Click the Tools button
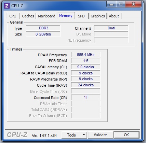Image resolution: width=146 pixels, height=143 pixels. point(71,135)
